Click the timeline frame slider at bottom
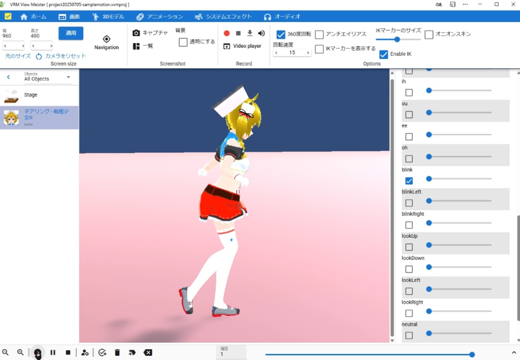The width and height of the screenshot is (520, 360). [370, 354]
